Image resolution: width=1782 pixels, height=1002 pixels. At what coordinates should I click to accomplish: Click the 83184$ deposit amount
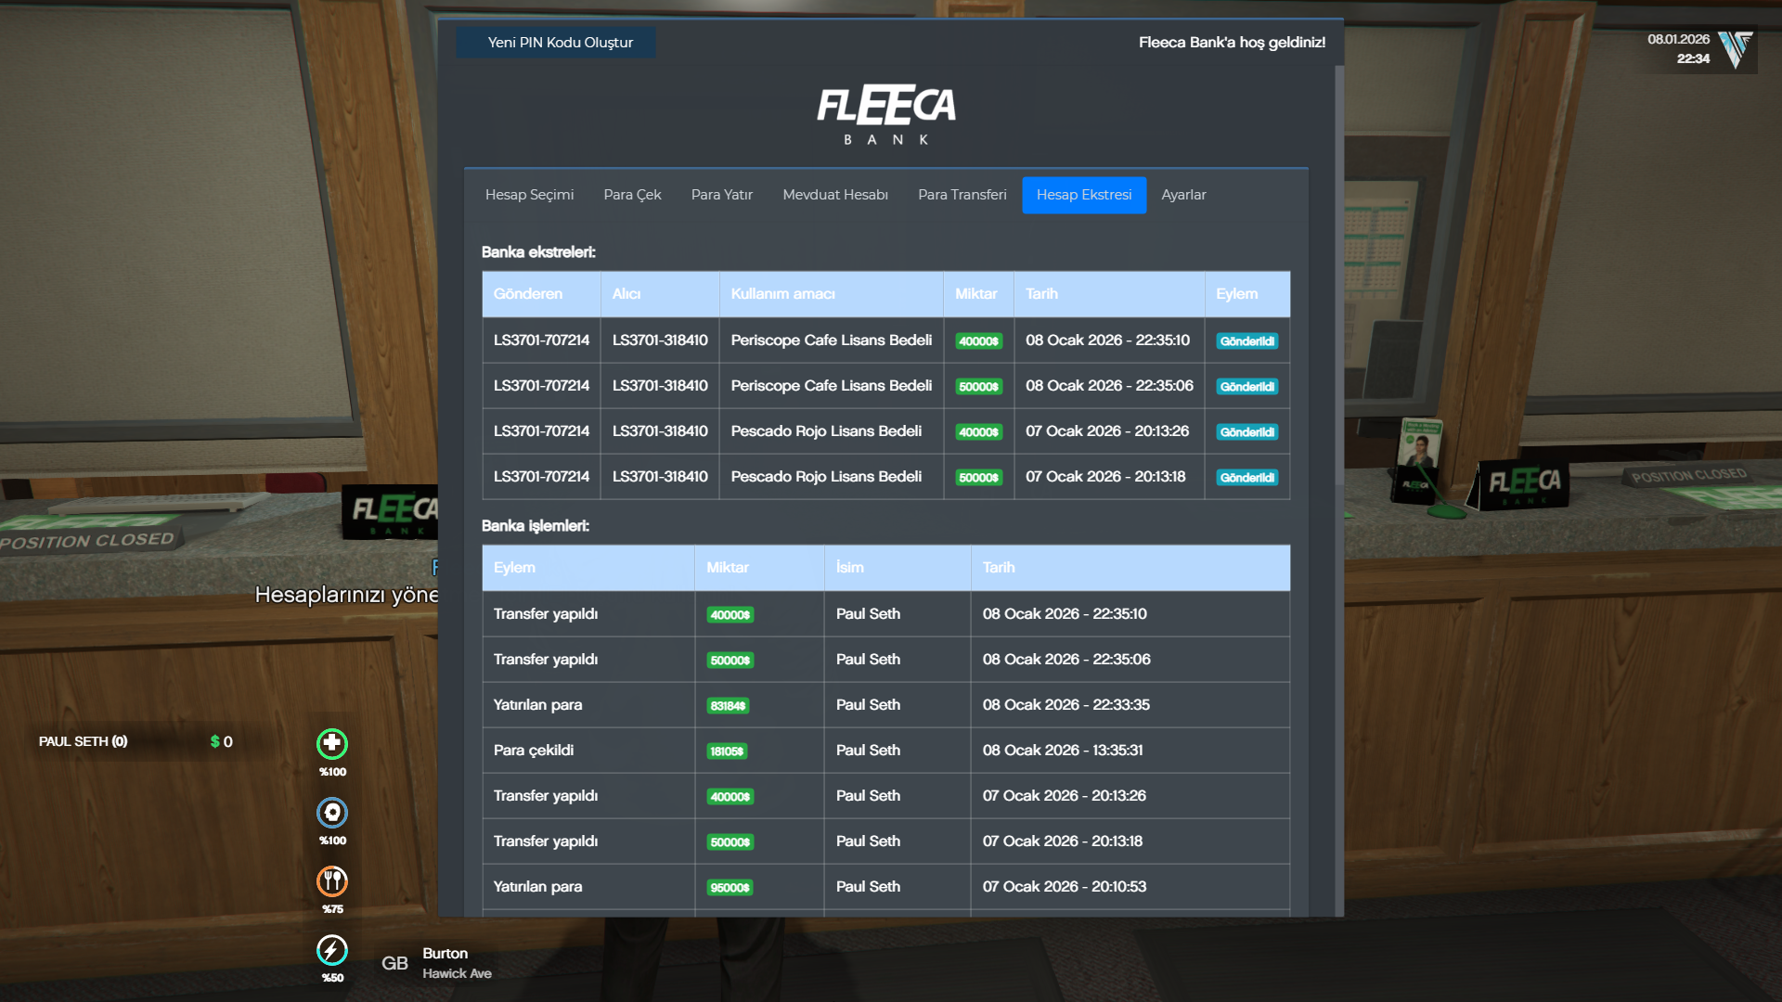(x=728, y=706)
